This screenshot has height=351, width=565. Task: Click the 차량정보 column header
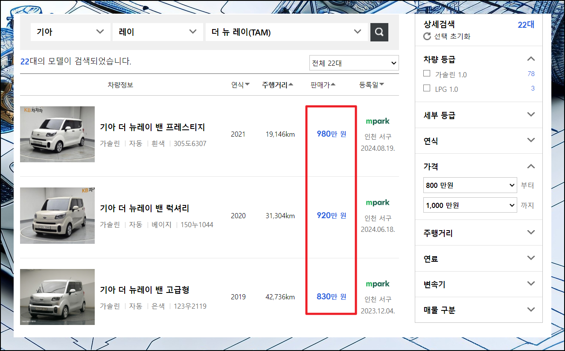coord(120,85)
